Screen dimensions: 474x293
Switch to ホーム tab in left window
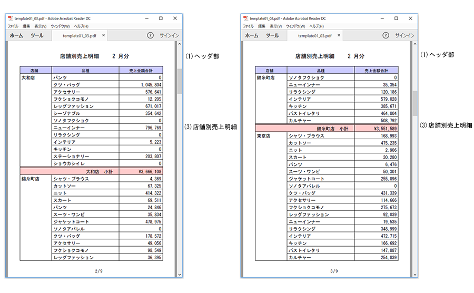click(16, 36)
